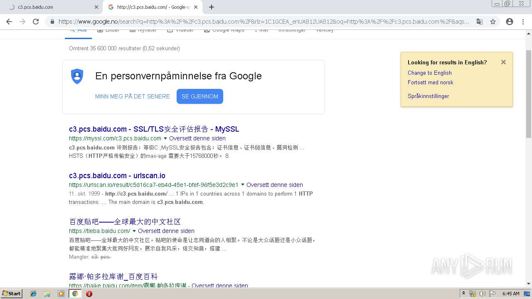
Task: Open the Chrome profile account icon
Action: [x=510, y=22]
